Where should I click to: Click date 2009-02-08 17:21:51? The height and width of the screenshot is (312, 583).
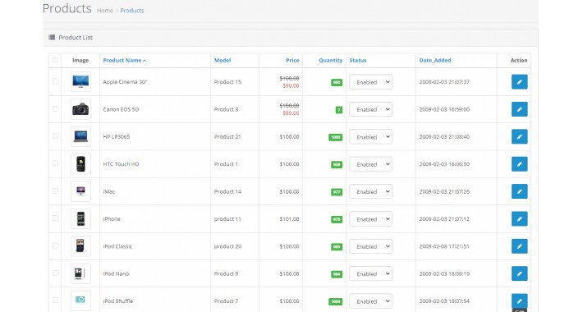(444, 246)
